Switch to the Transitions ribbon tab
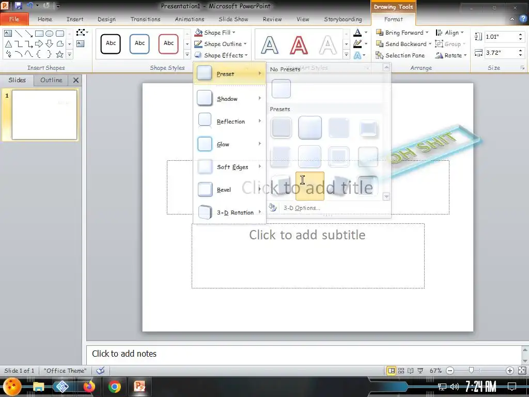529x397 pixels. [145, 19]
